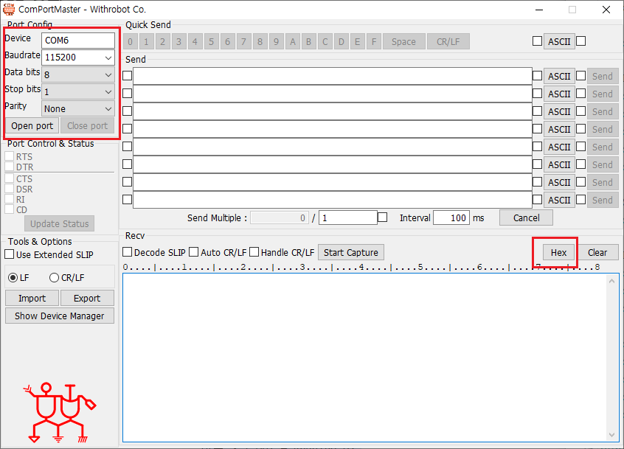Click the Recv scrollbar down arrow
This screenshot has width=624, height=449.
coord(611,435)
